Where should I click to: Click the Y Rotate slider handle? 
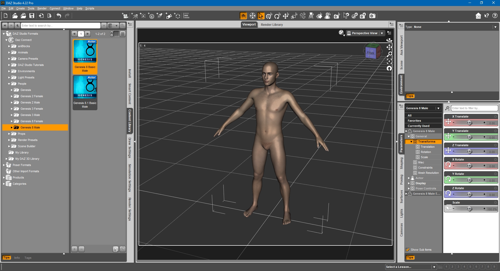coord(469,180)
